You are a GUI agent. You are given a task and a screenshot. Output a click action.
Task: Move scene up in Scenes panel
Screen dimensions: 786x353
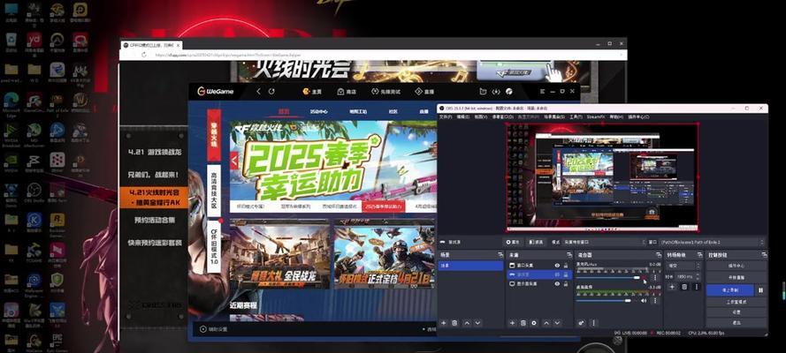click(x=467, y=324)
